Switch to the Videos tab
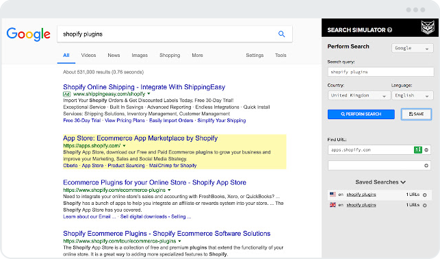 tap(88, 56)
